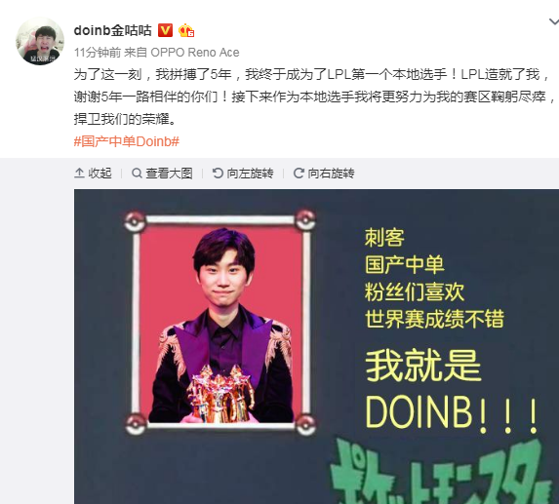This screenshot has height=504, width=559.
Task: Expand the post options chevron menu
Action: coord(554,21)
